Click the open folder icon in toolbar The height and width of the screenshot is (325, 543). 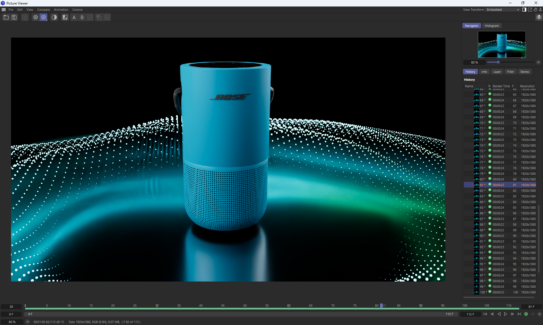coord(6,18)
